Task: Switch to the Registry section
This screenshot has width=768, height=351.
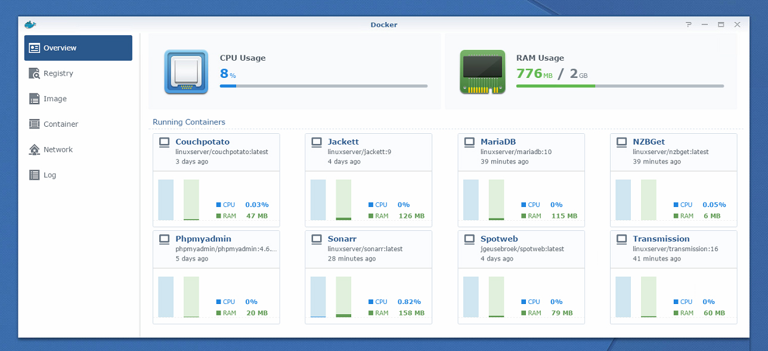Action: coord(78,73)
